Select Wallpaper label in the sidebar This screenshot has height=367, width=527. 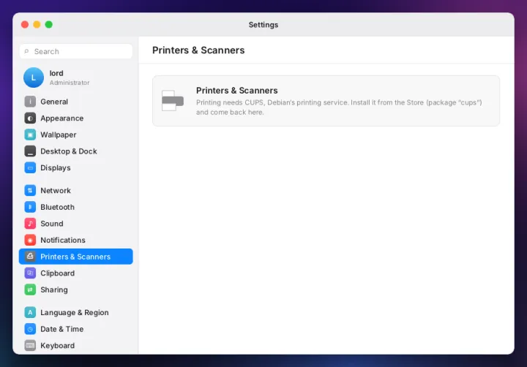[58, 135]
